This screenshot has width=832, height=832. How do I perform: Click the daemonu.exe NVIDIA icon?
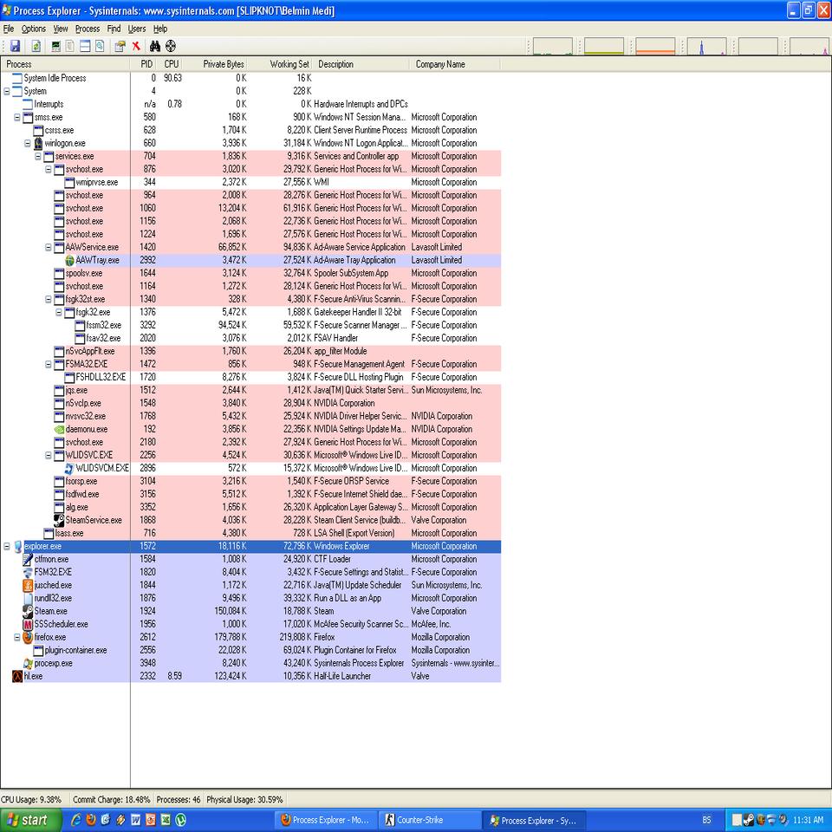(60, 429)
